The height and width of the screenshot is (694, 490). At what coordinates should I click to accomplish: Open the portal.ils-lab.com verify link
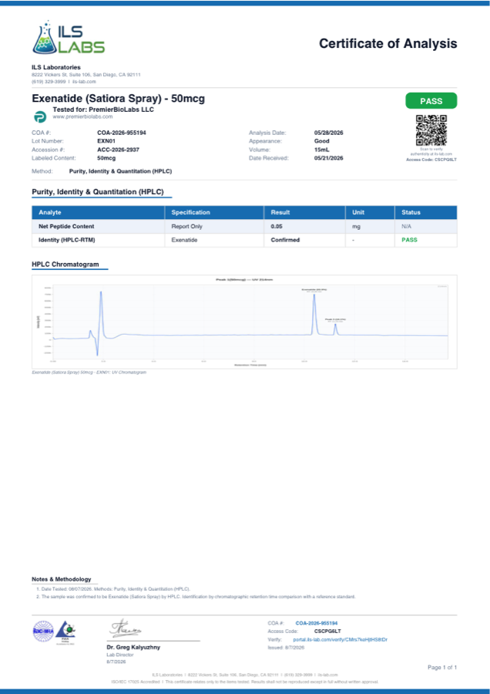(x=340, y=639)
